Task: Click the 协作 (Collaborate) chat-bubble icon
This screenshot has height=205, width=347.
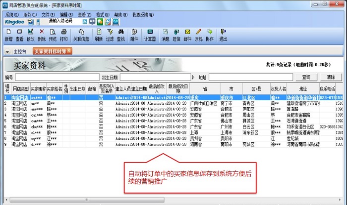Action: [x=210, y=35]
